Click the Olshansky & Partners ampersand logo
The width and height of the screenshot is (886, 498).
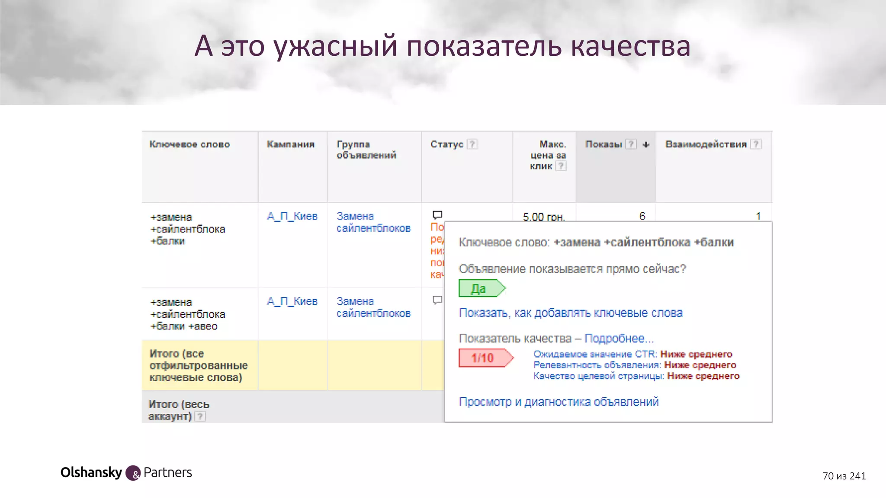pyautogui.click(x=133, y=473)
